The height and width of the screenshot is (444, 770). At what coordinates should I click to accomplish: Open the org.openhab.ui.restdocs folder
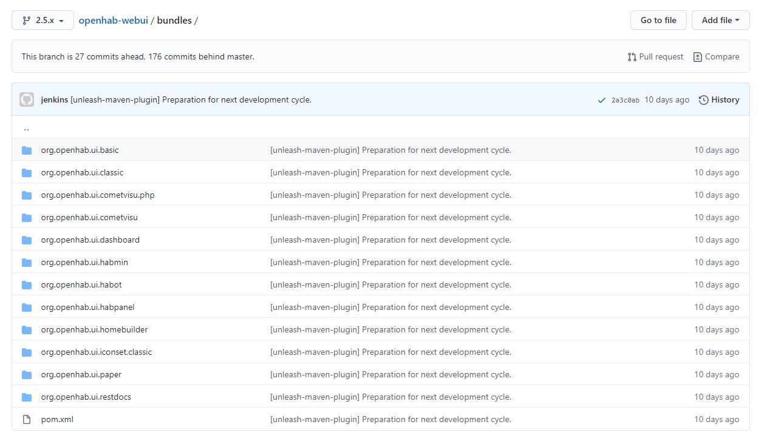click(x=86, y=397)
